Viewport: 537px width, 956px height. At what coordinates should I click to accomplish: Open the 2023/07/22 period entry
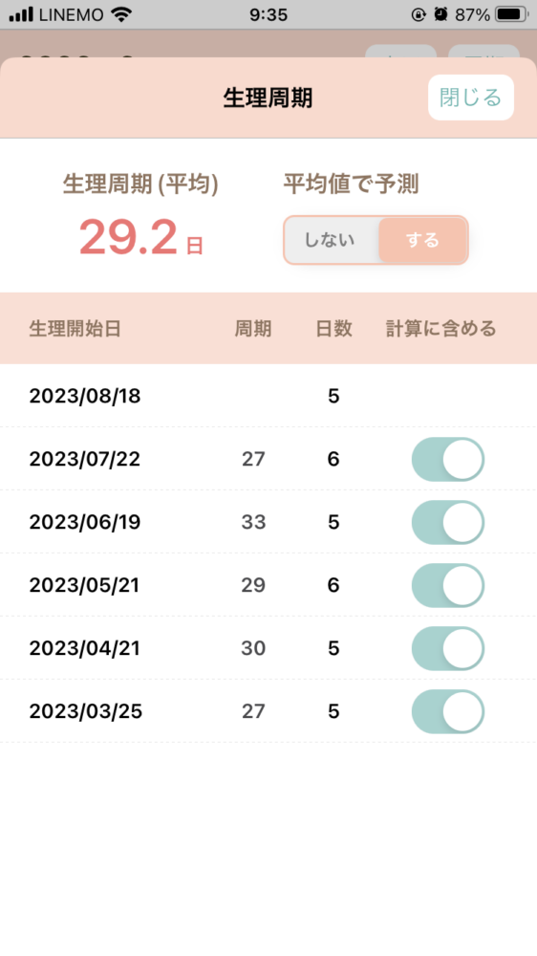click(268, 459)
